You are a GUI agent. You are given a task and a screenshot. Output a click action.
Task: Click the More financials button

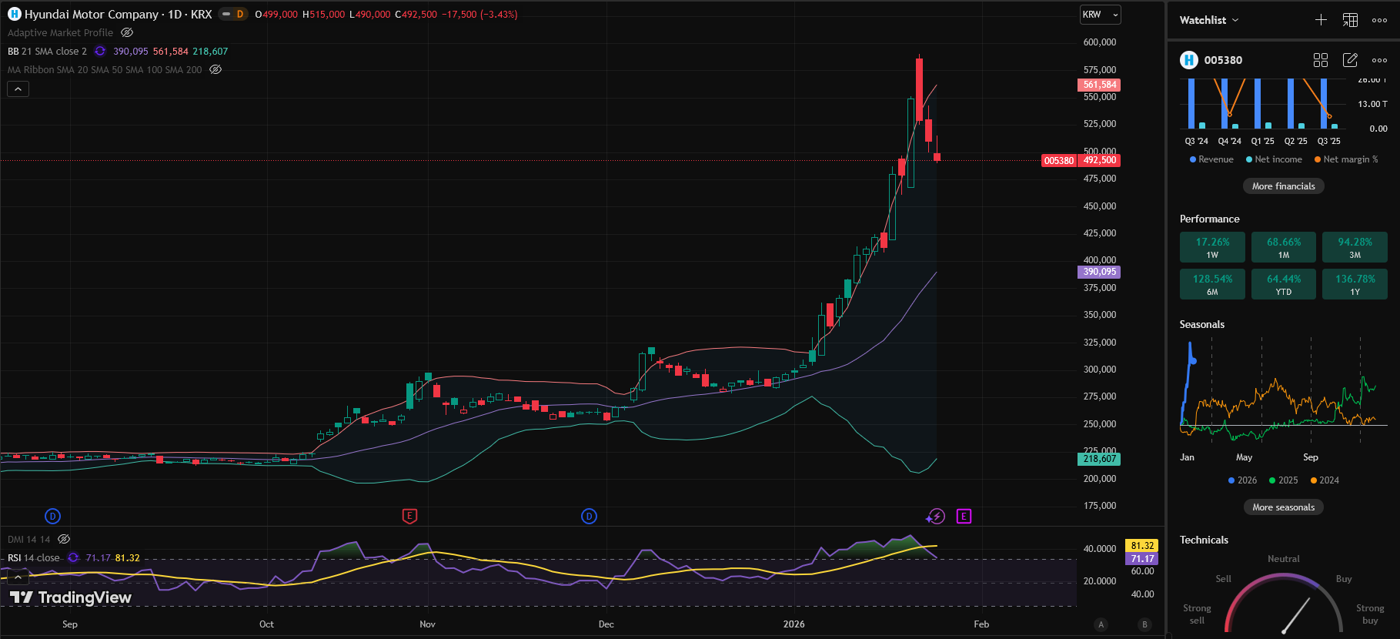click(1284, 186)
